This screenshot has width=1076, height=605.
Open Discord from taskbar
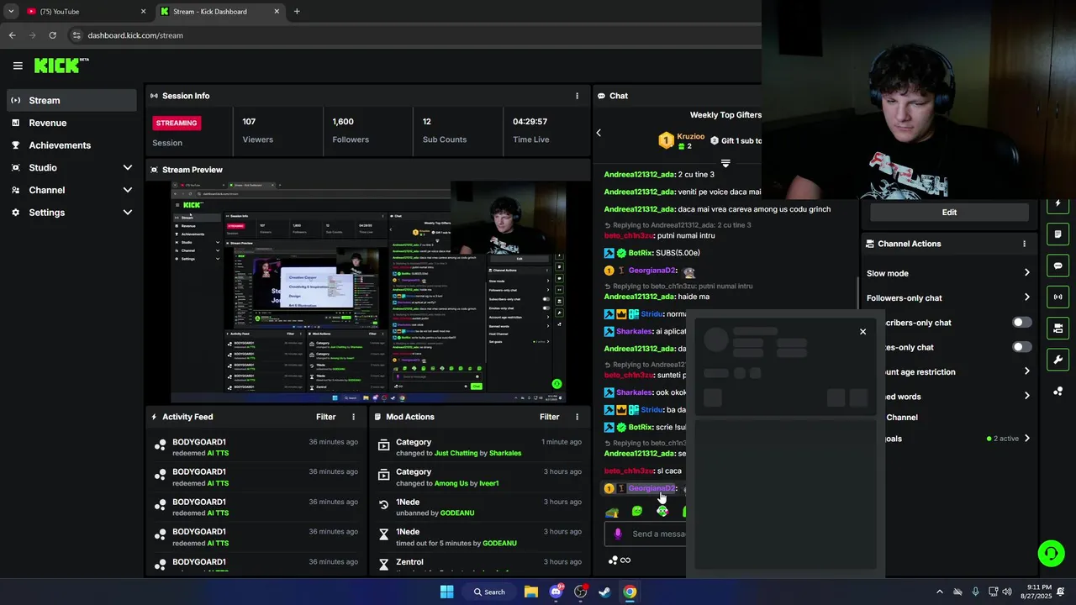tap(556, 592)
